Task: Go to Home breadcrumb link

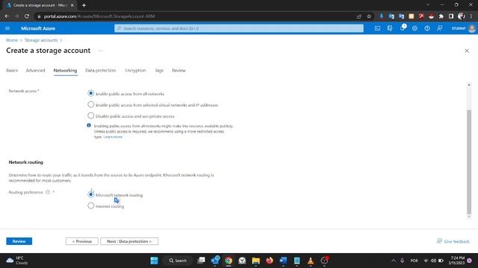Action: (12, 40)
